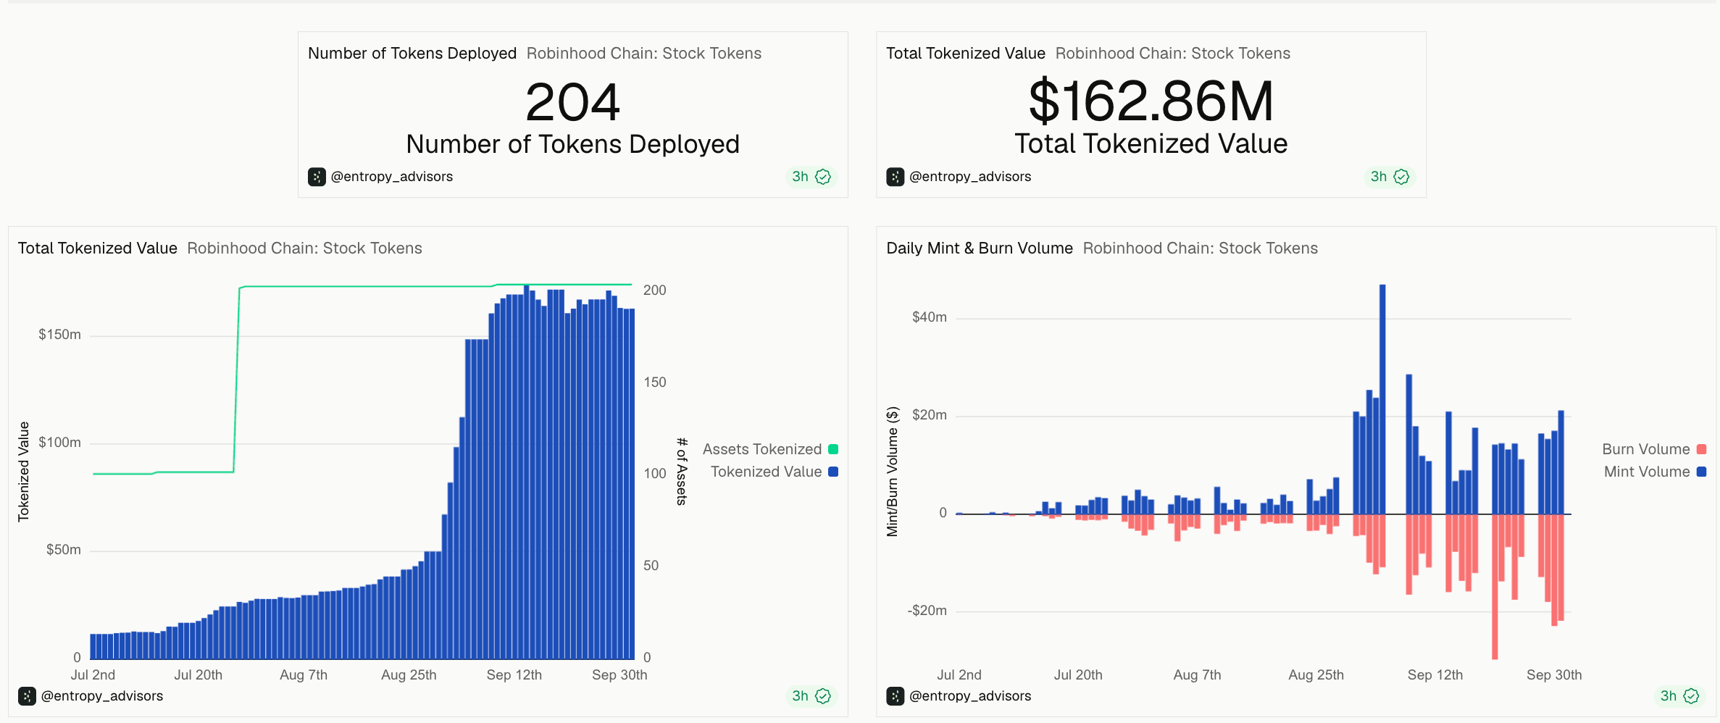The image size is (1720, 723).
Task: Open Daily Mint & Burn Volume query title
Action: pos(980,248)
